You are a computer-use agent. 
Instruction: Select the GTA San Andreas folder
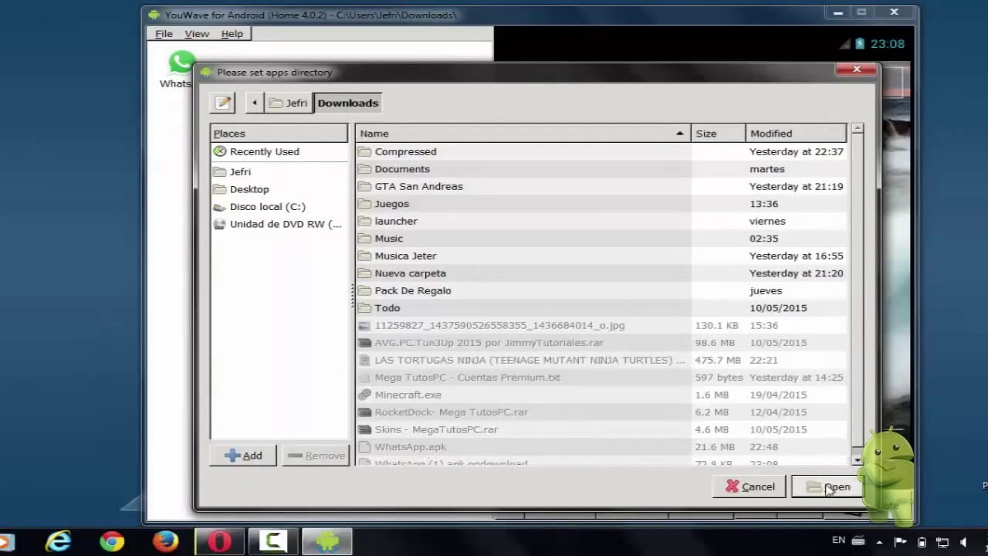(x=601, y=186)
